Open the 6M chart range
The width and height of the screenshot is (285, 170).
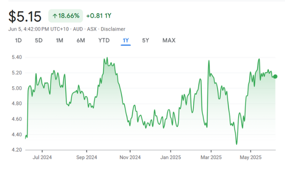[x=81, y=40]
